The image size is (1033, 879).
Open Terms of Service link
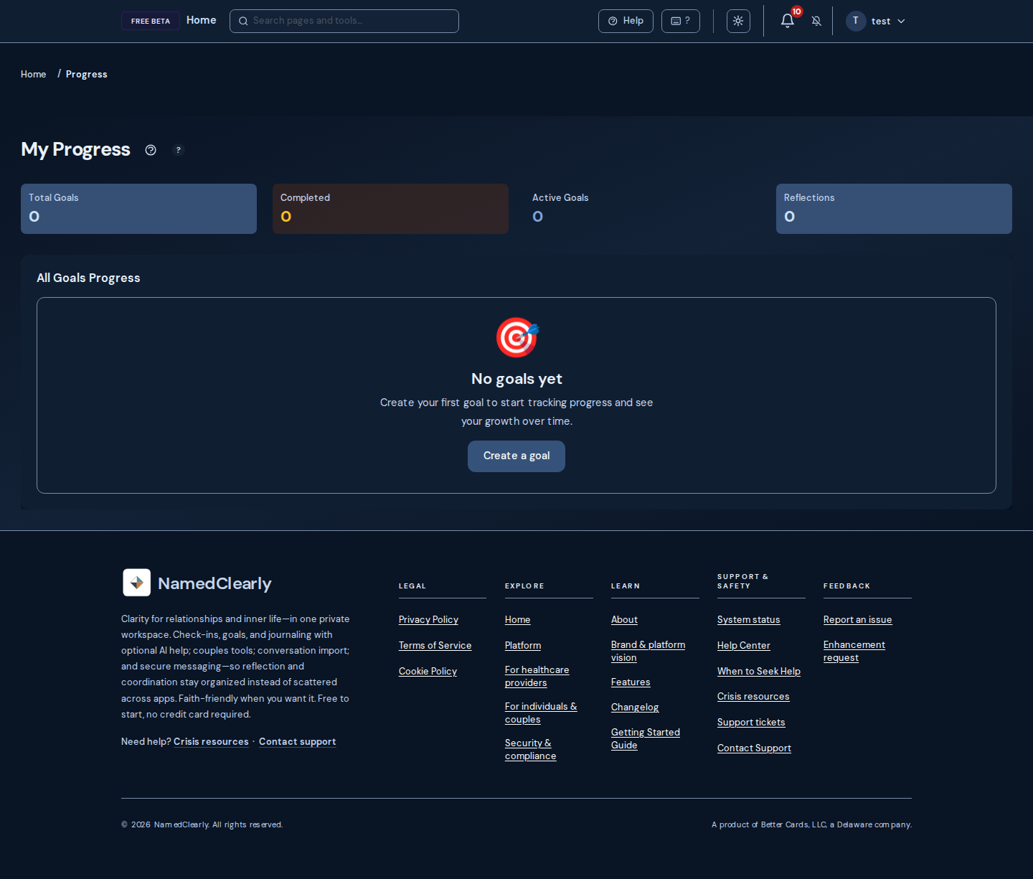[x=435, y=645]
